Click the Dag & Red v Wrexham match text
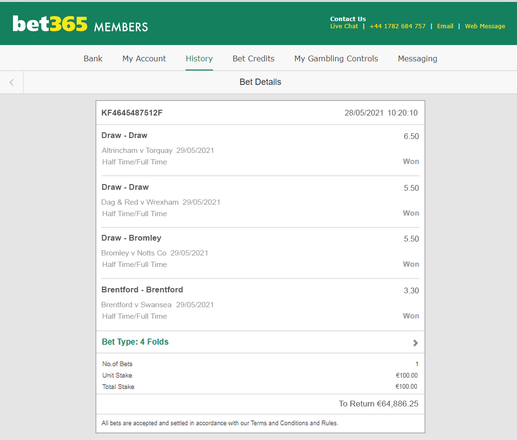Image resolution: width=517 pixels, height=440 pixels. [x=140, y=202]
